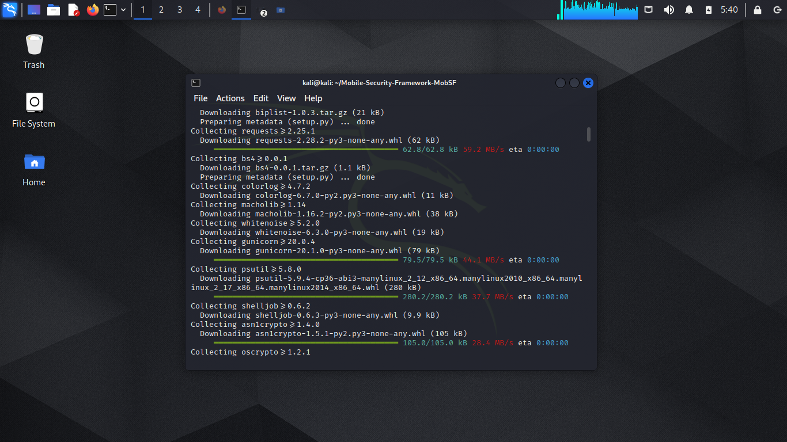Select the Home folder desktop icon
787x442 pixels.
point(34,169)
